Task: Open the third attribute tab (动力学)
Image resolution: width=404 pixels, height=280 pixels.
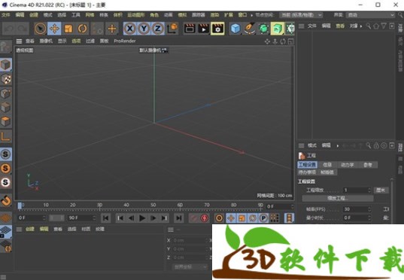Action: click(x=347, y=165)
